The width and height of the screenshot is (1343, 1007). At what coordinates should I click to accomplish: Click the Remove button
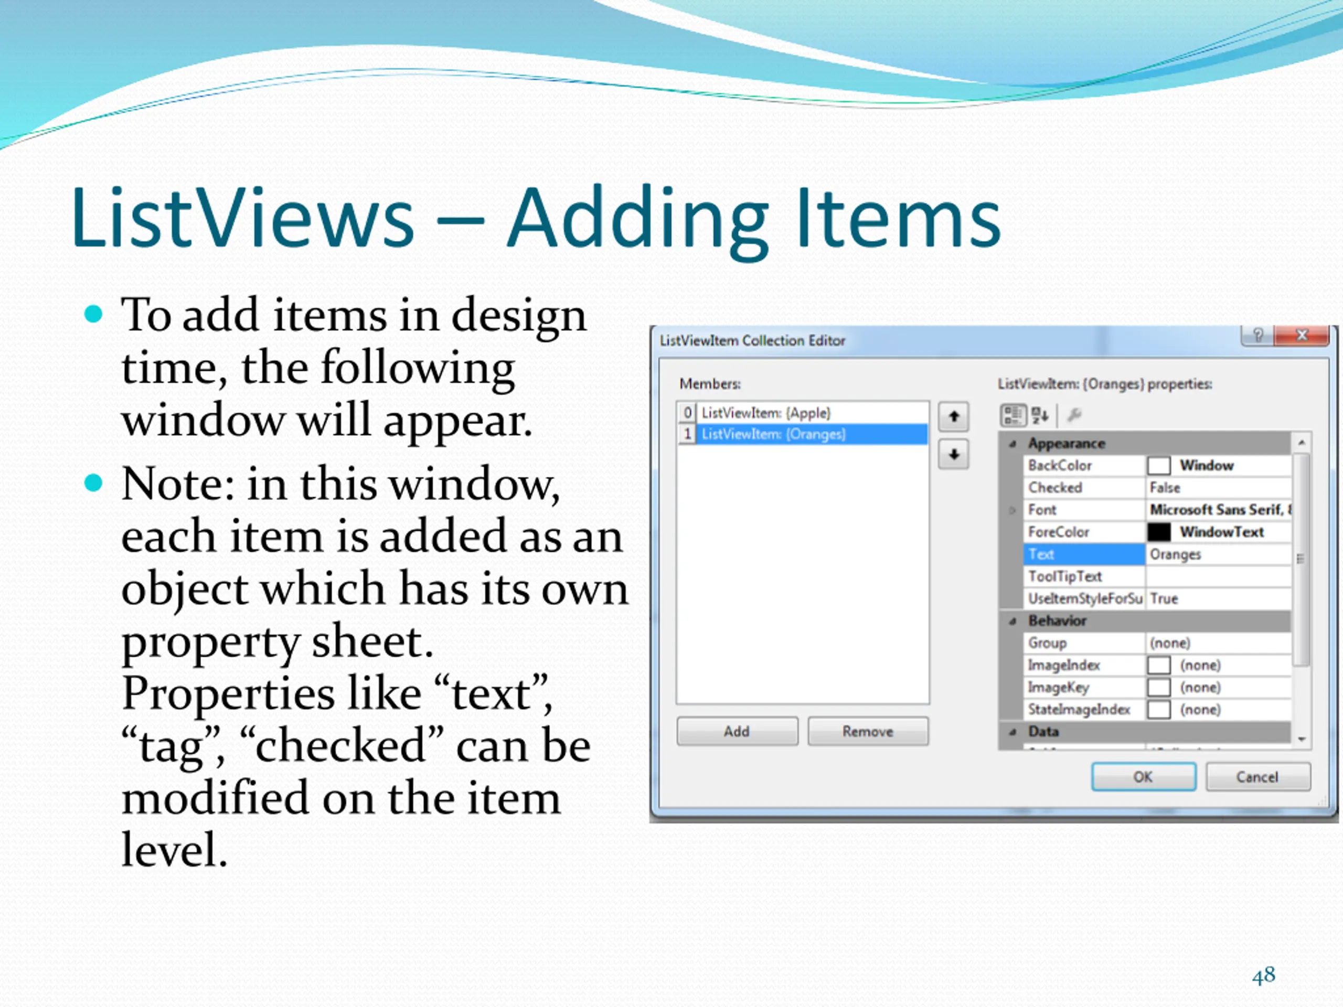coord(868,732)
